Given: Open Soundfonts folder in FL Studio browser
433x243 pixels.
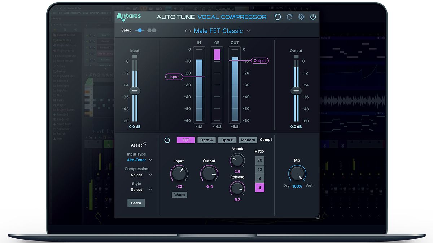Looking at the screenshot, I should coord(61,129).
